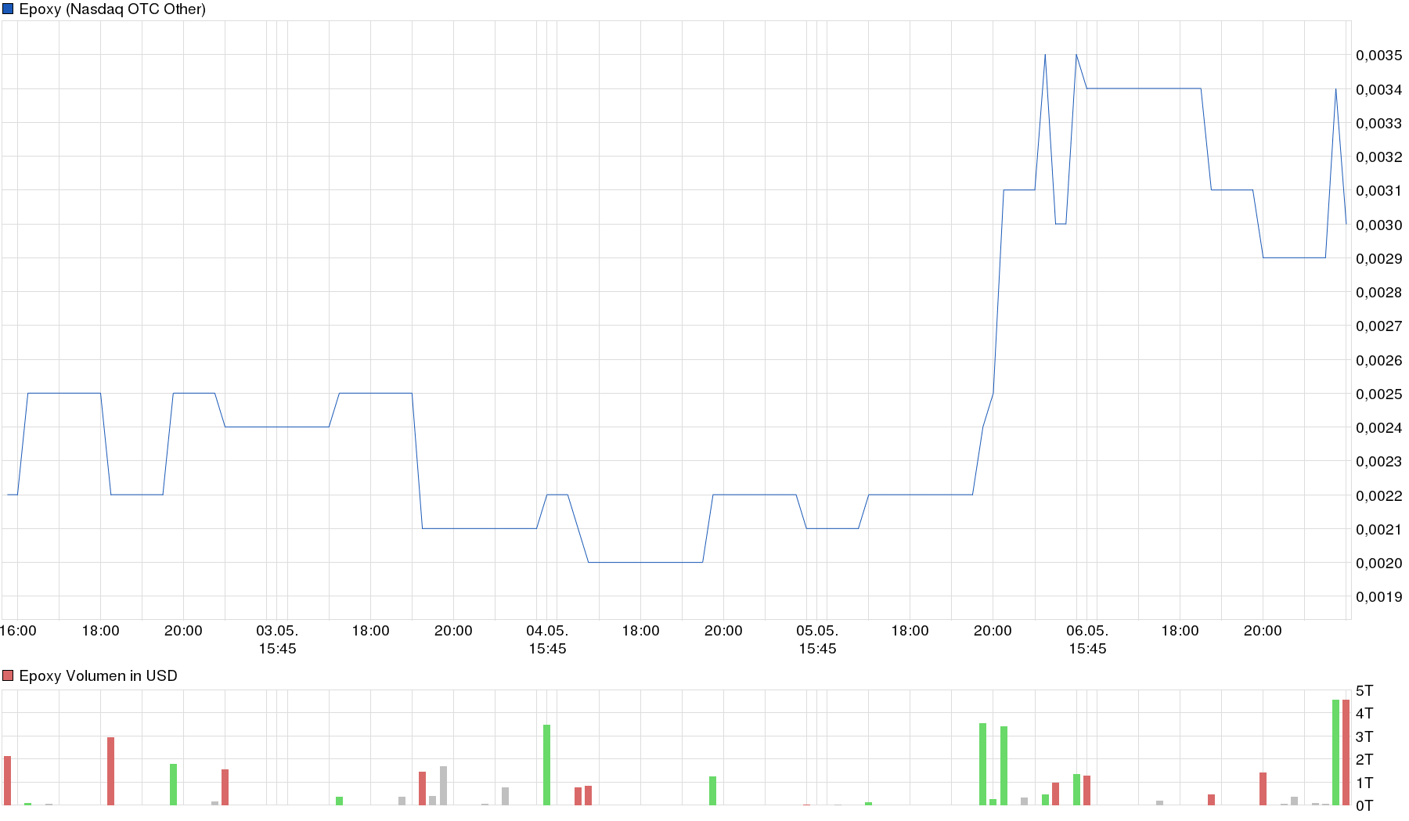Click the 03.05. 15:45 date label
Screen dimensions: 1409x821
[x=277, y=639]
